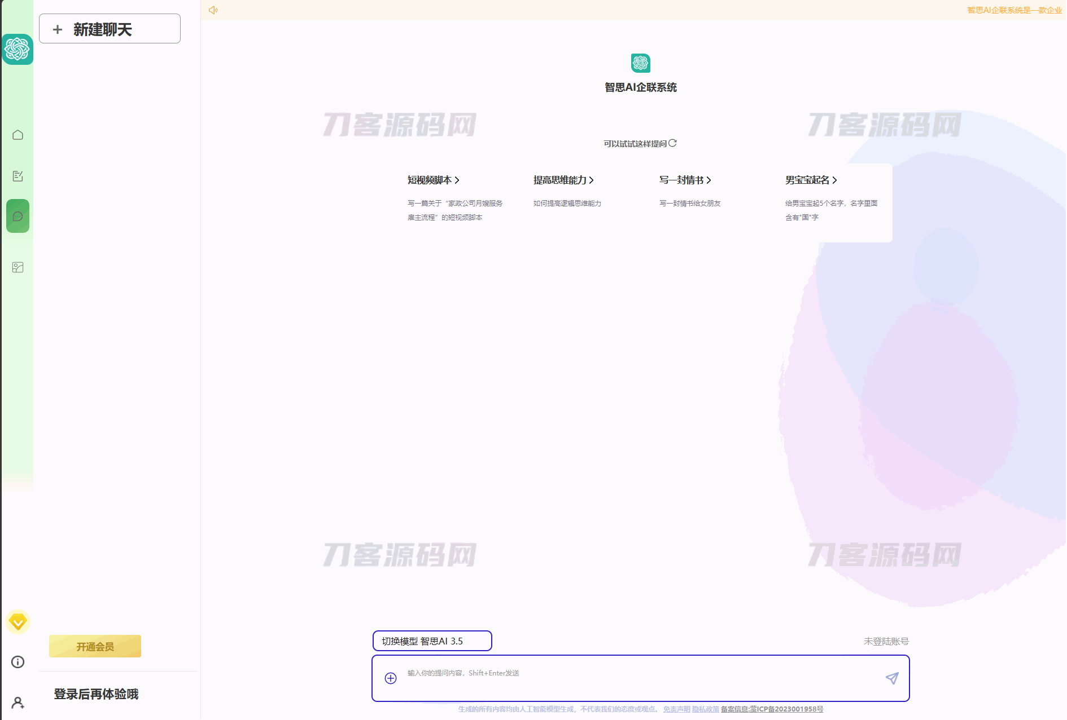Click the user profile icon

click(x=18, y=703)
